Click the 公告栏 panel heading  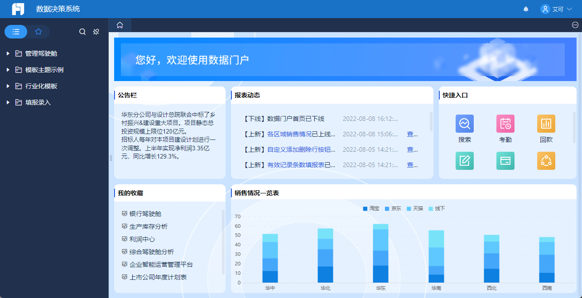click(127, 95)
